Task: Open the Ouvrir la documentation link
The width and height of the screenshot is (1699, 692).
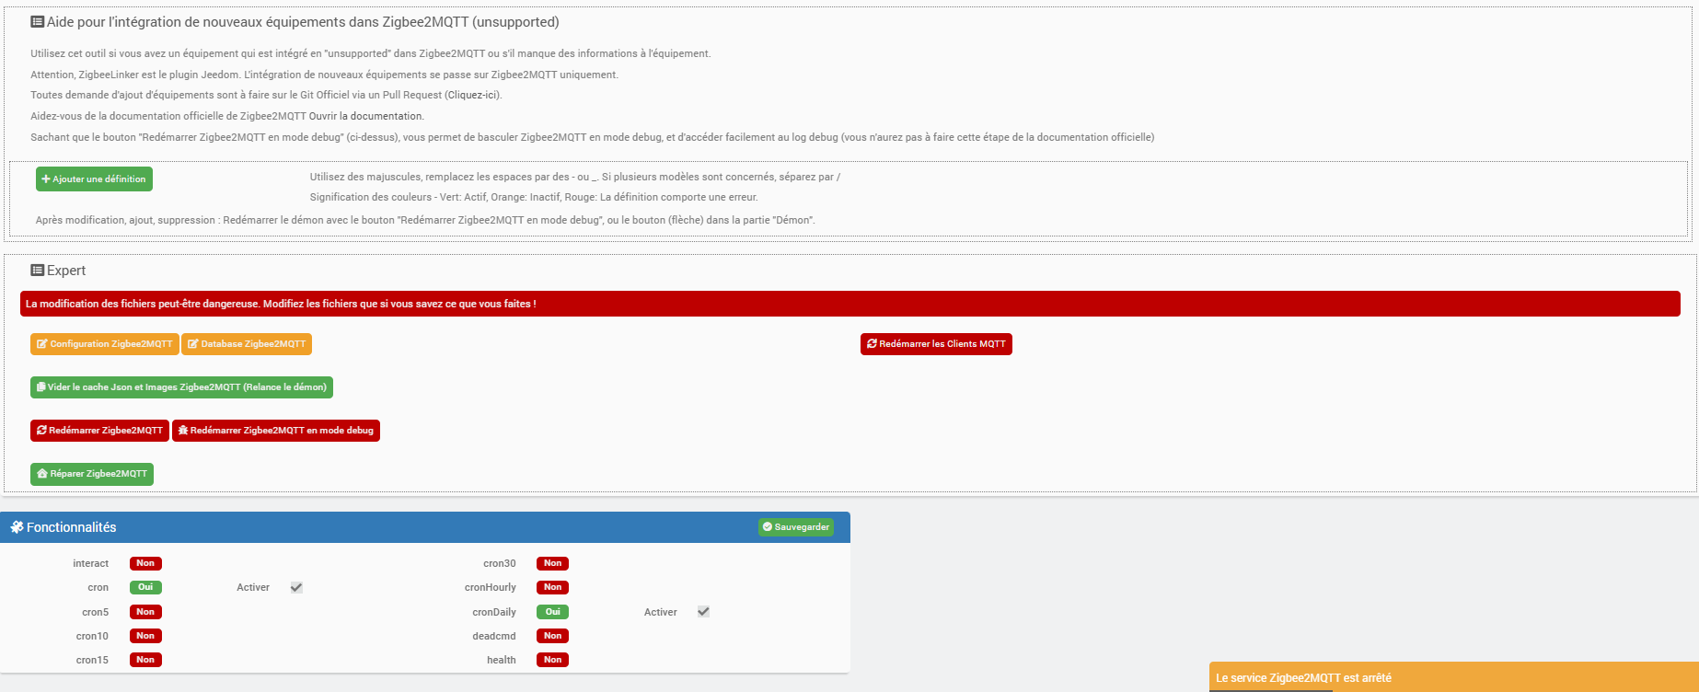Action: 365,116
